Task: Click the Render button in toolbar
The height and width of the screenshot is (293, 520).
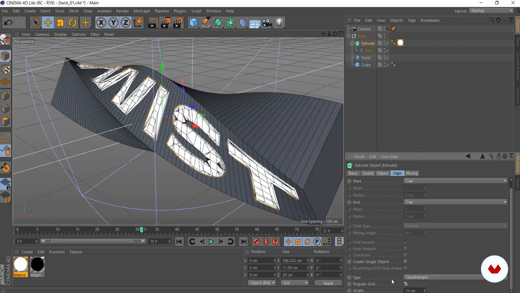Action: (x=153, y=23)
